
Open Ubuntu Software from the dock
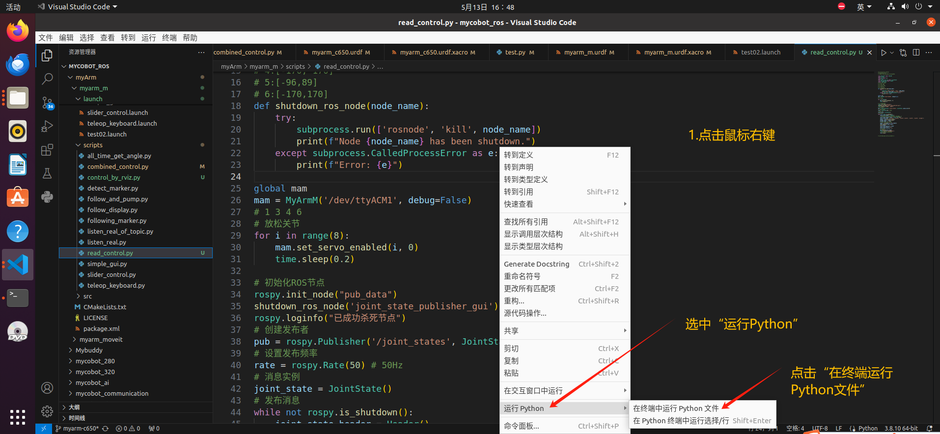[x=18, y=198]
